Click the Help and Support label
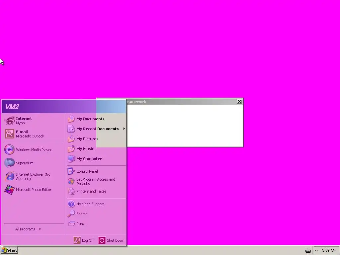The width and height of the screenshot is (340, 255). [x=90, y=204]
